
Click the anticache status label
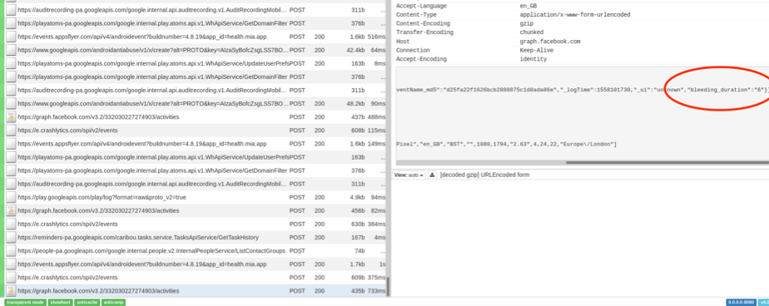pos(87,302)
